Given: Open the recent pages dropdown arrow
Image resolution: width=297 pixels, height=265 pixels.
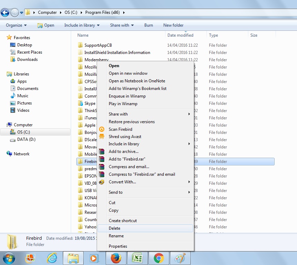Looking at the screenshot, I should coord(22,13).
